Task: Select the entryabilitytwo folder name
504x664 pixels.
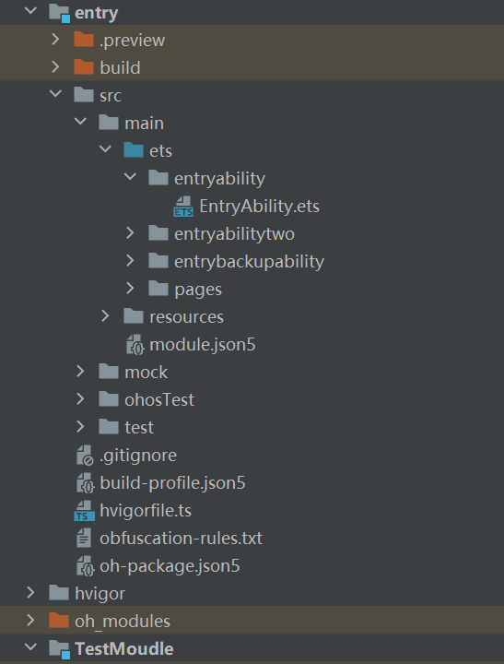Action: coord(234,234)
